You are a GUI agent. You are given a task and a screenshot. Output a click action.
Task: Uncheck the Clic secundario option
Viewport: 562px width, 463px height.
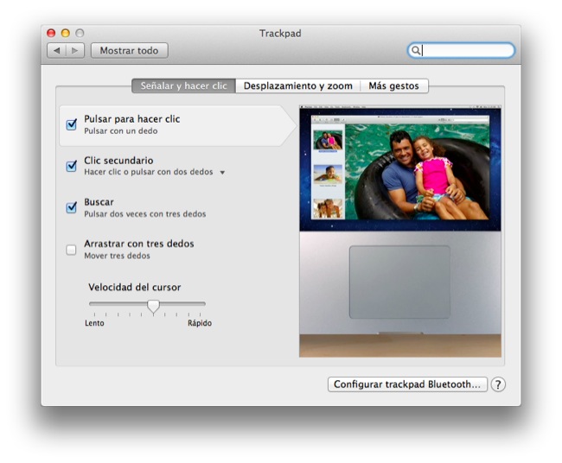(x=72, y=166)
